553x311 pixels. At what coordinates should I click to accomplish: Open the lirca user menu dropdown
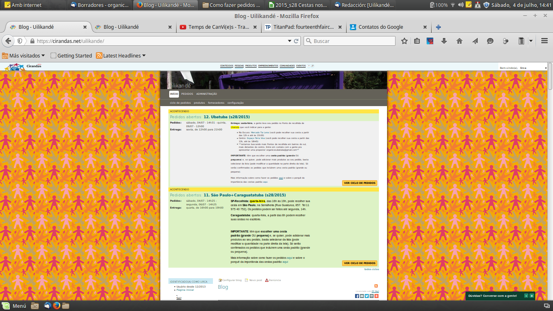coord(545,68)
